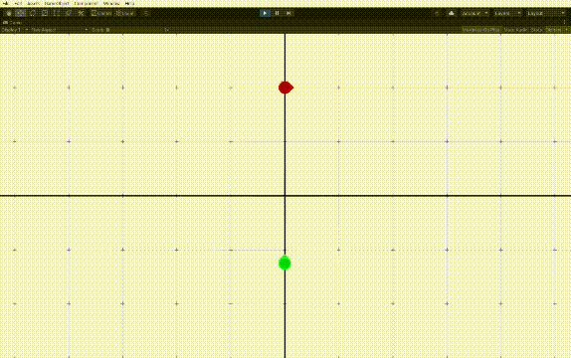Select the Move tool in the toolbar
This screenshot has height=358, width=571.
[x=21, y=13]
